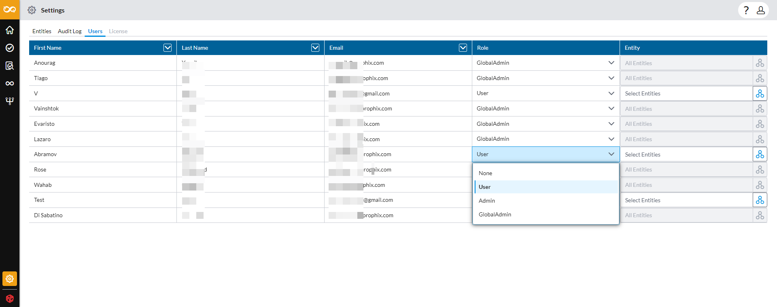The height and width of the screenshot is (307, 777).
Task: Open Last Name column filter dropdown
Action: 315,48
